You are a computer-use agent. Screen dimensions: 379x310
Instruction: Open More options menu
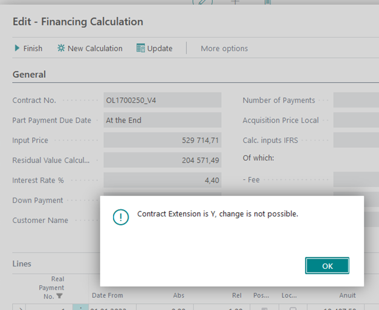point(224,48)
